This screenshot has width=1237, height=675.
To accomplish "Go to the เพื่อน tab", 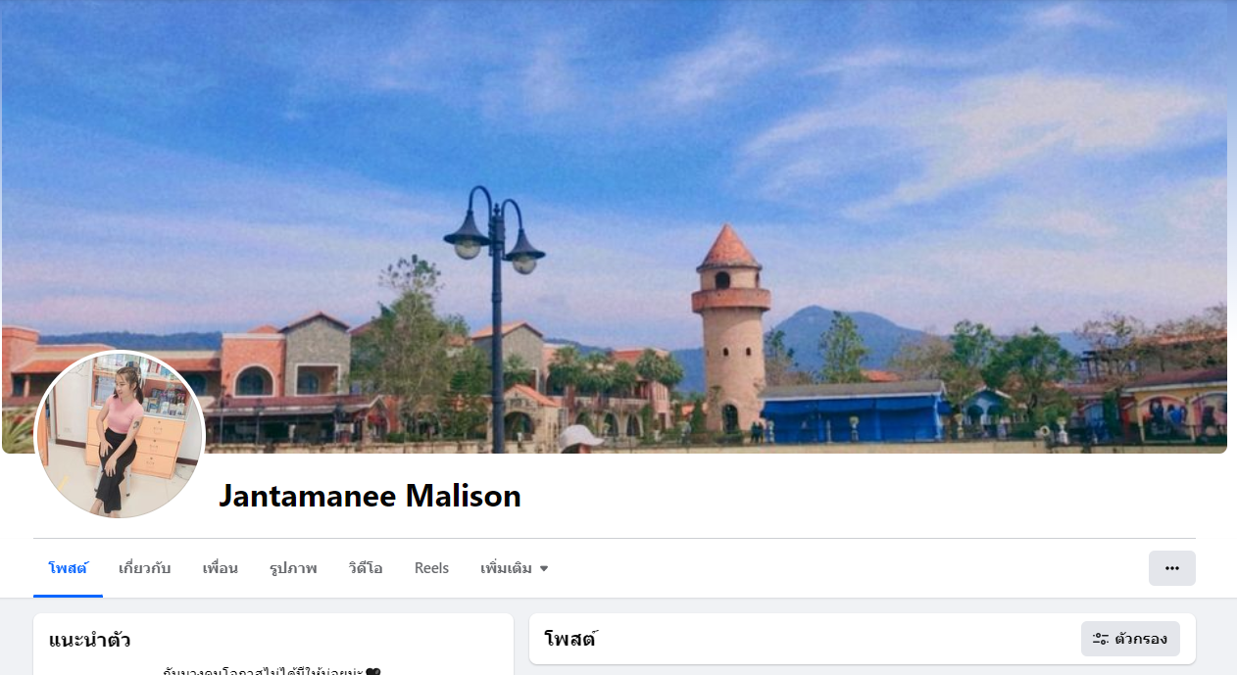I will click(x=221, y=568).
